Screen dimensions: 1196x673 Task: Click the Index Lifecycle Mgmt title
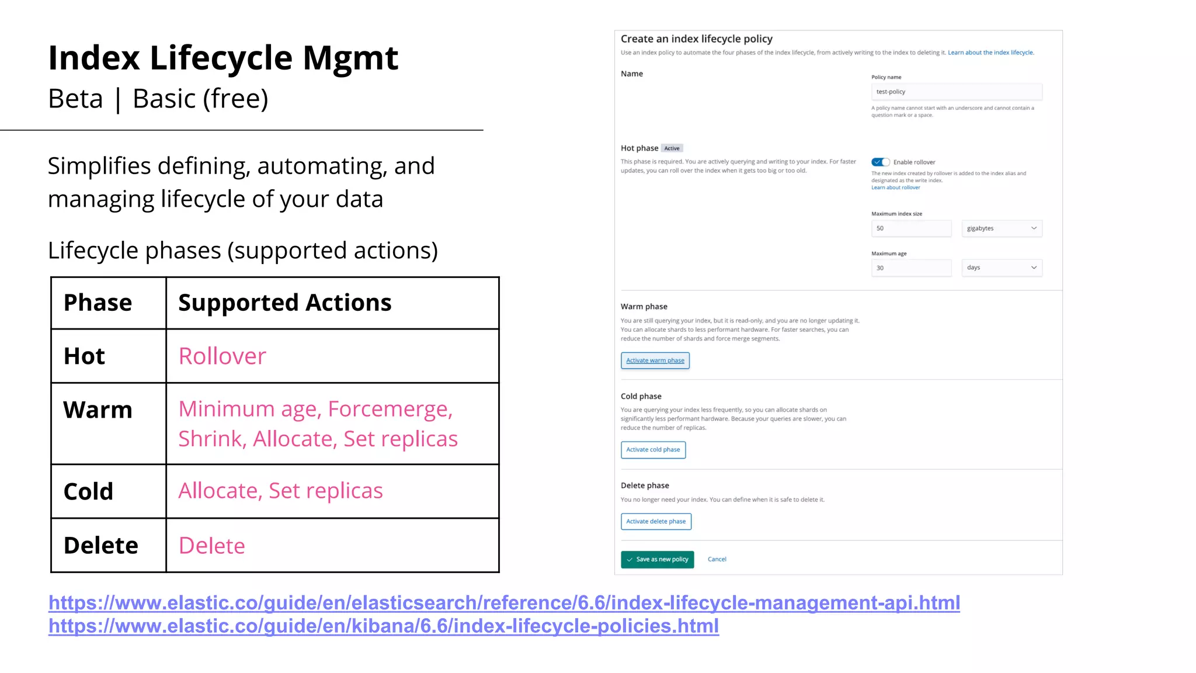(x=223, y=58)
